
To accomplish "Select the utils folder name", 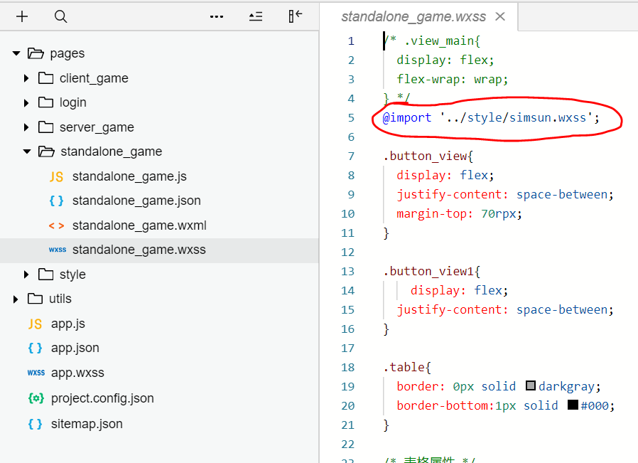I will [x=60, y=299].
